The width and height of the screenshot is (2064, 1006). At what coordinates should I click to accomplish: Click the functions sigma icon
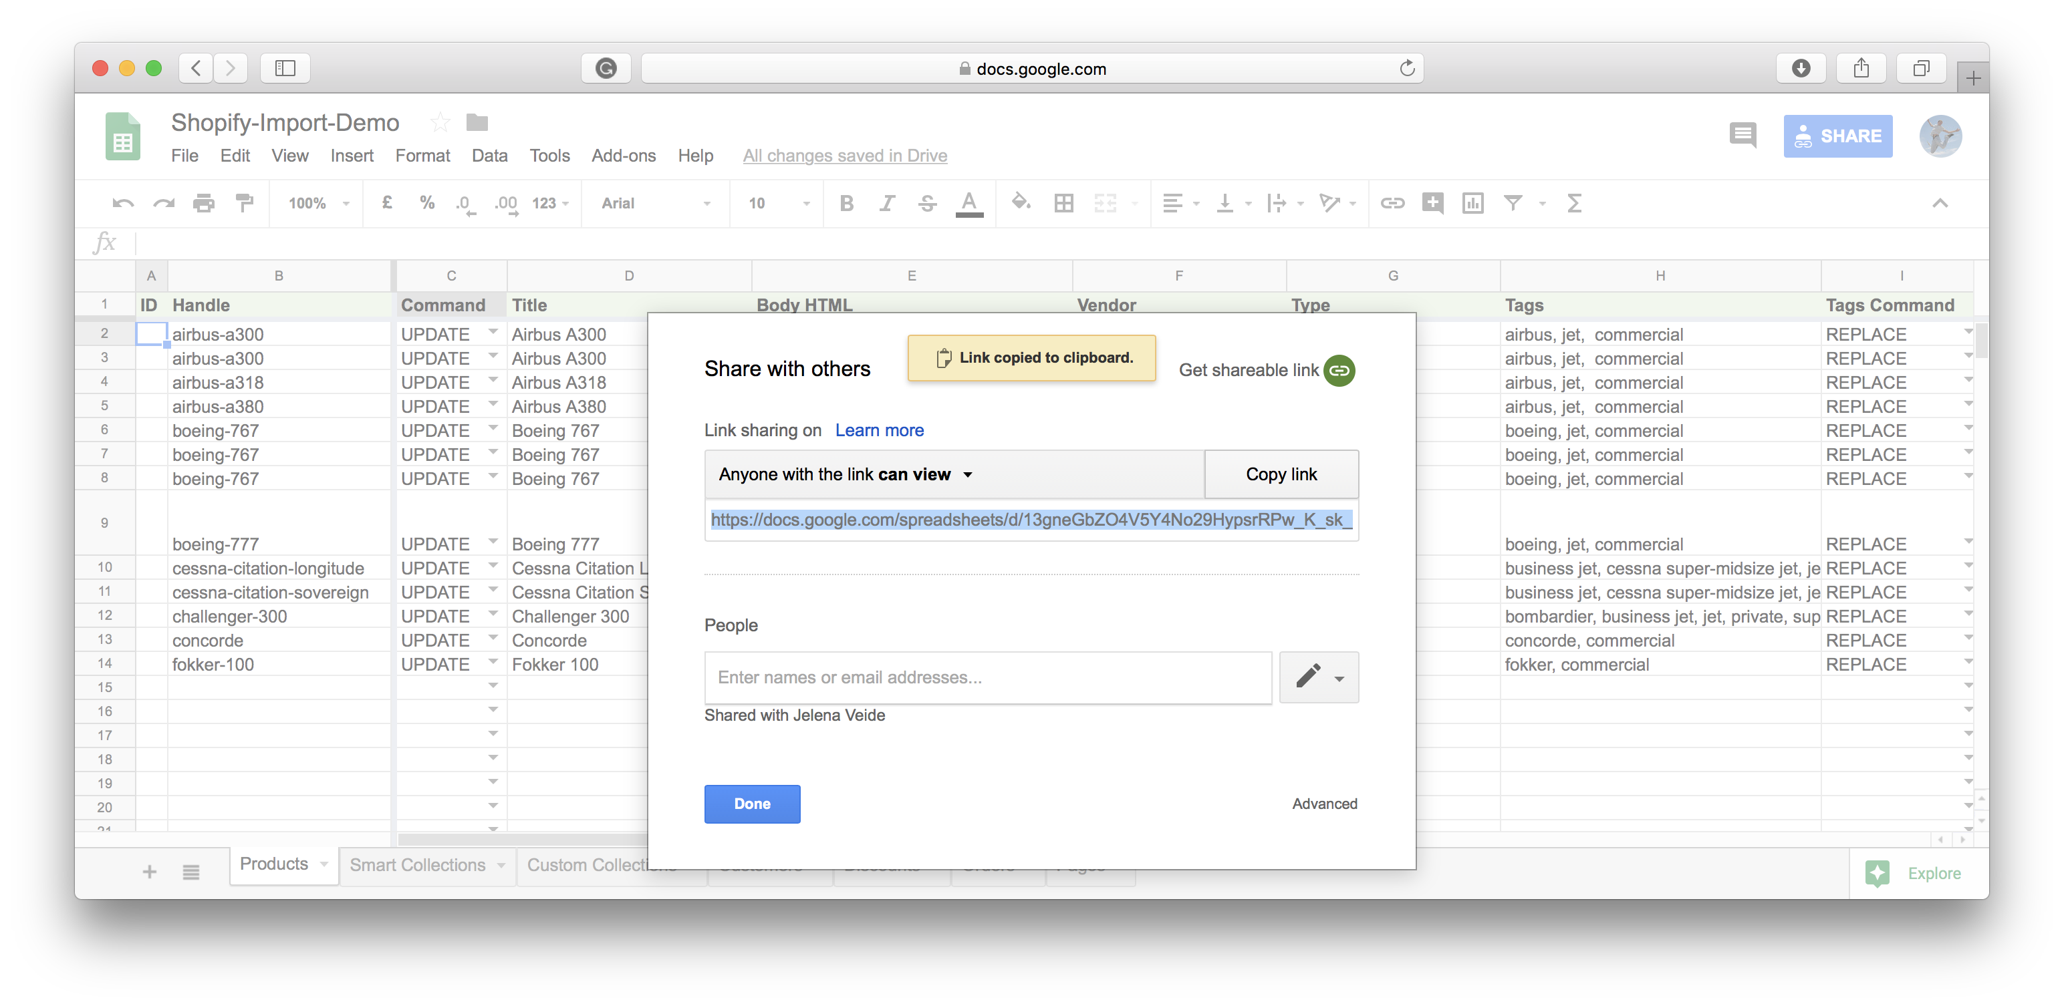1573,204
